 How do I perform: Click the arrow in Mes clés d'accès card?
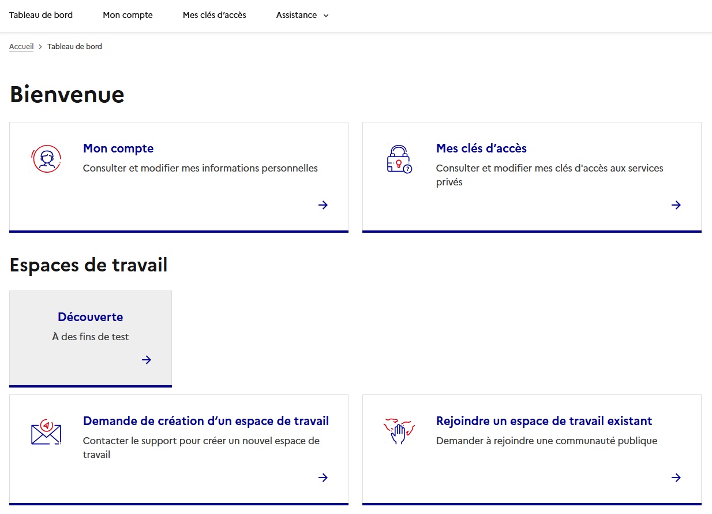(676, 205)
